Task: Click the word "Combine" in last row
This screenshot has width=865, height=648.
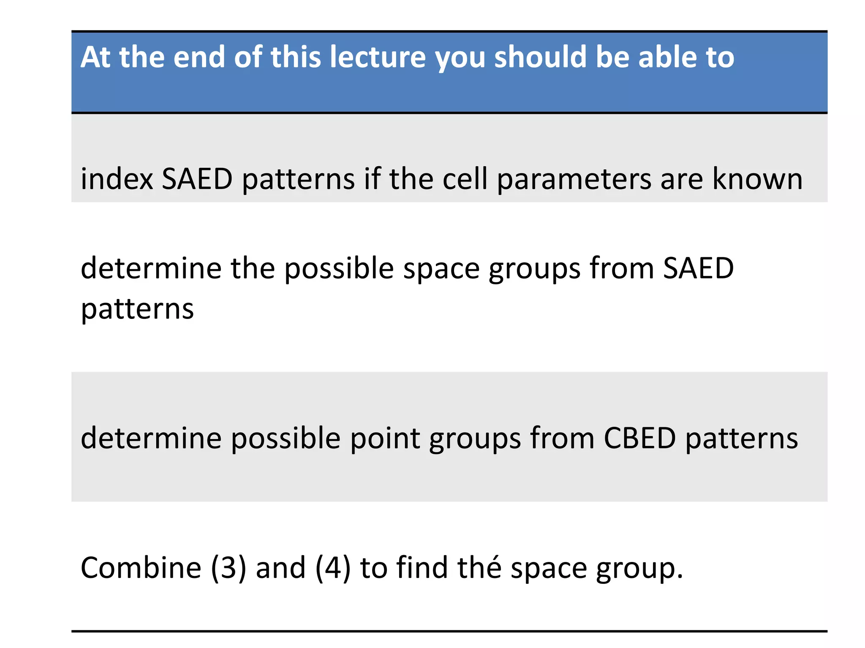Action: tap(141, 568)
